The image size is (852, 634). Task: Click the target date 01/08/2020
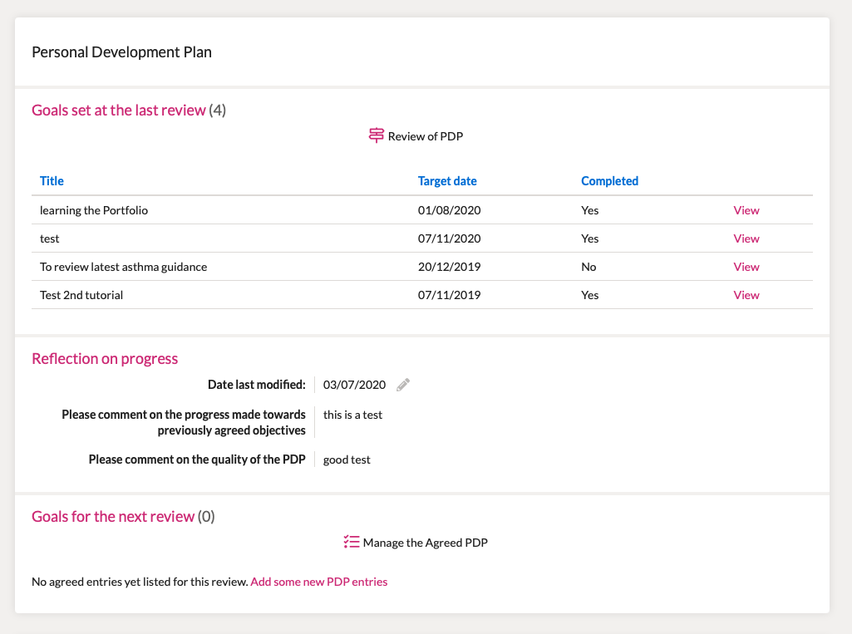450,210
